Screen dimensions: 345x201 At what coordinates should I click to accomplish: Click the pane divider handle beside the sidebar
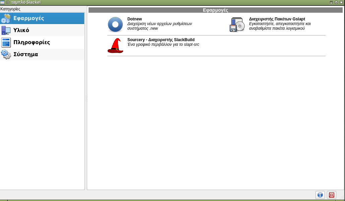point(86,98)
